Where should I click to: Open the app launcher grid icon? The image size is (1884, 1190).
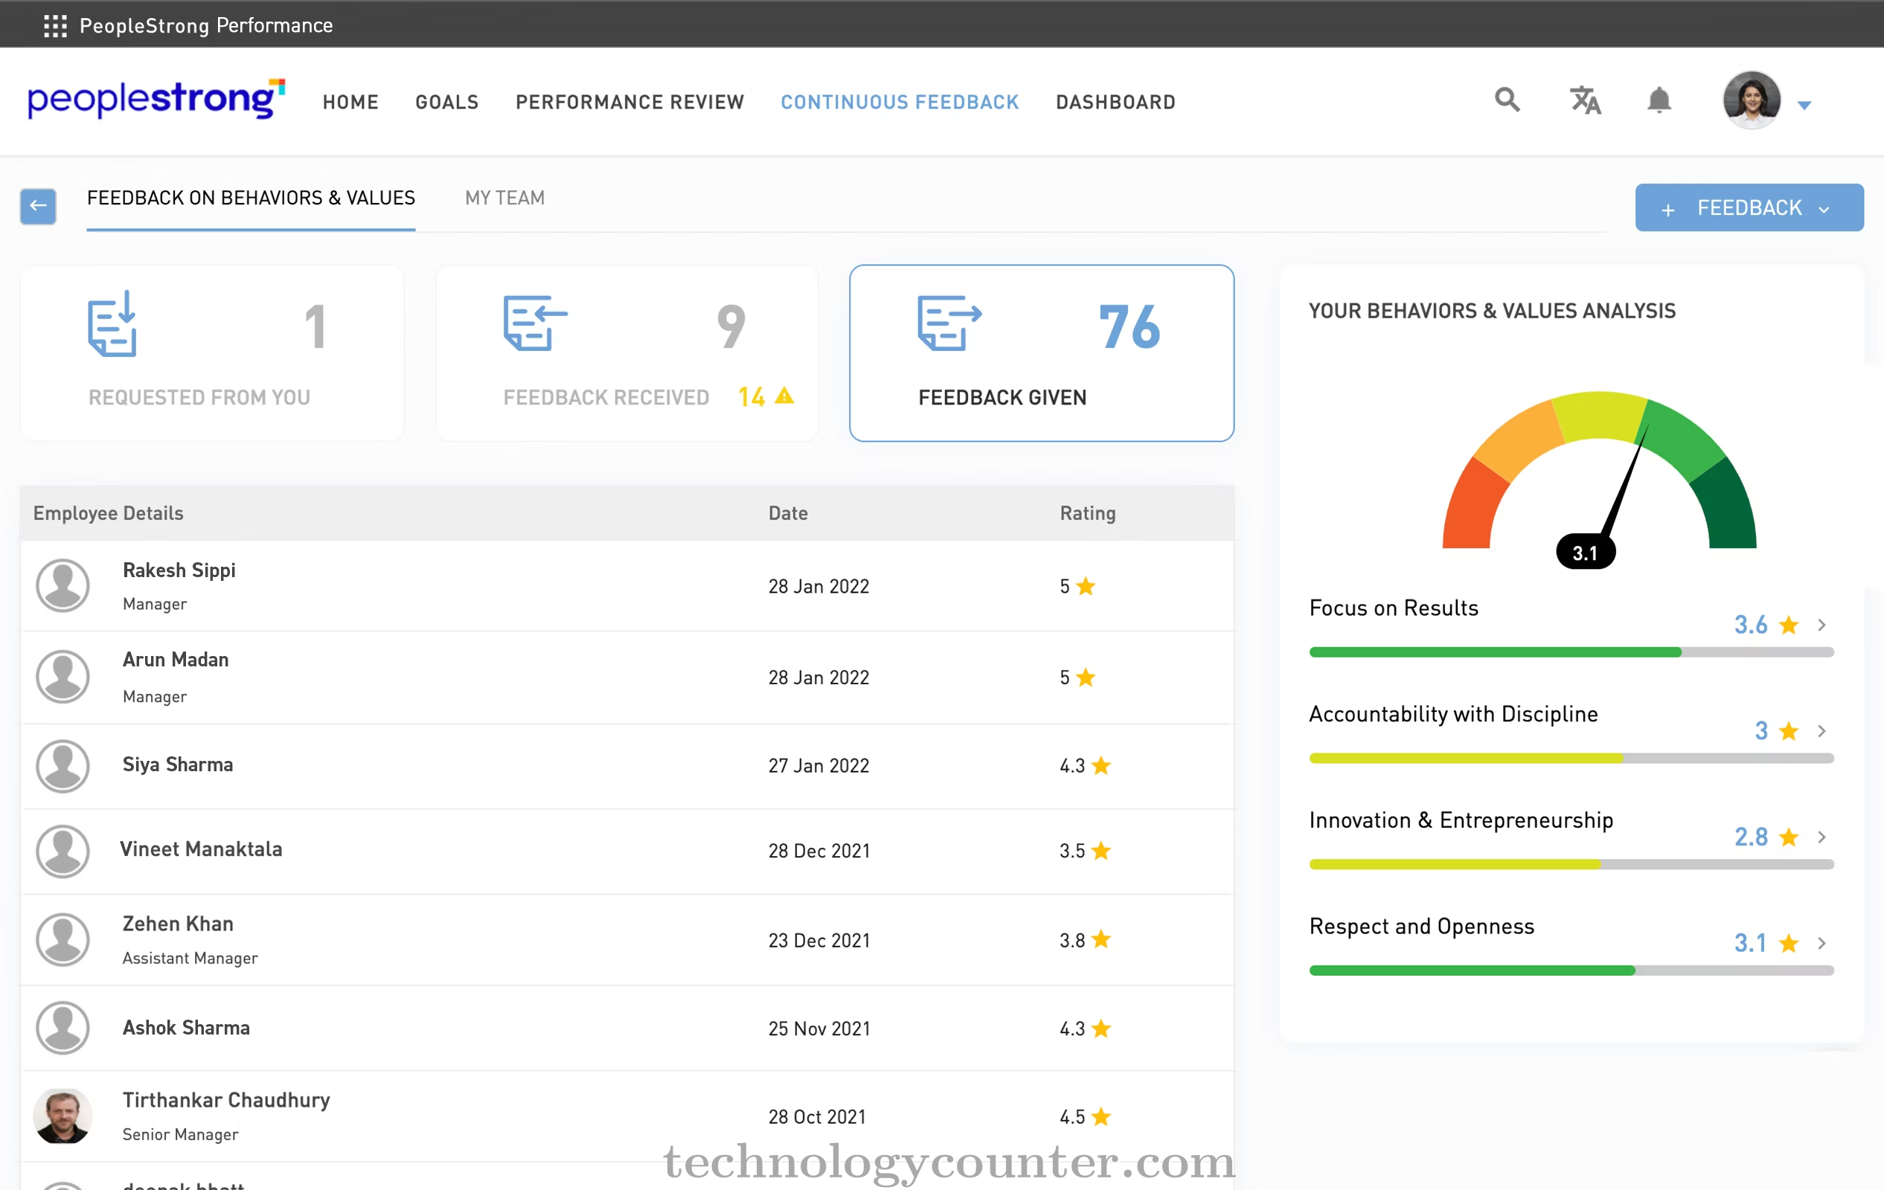coord(55,26)
